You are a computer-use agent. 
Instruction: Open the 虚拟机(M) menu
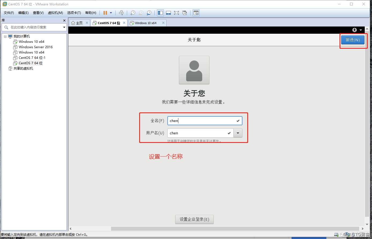click(56, 13)
